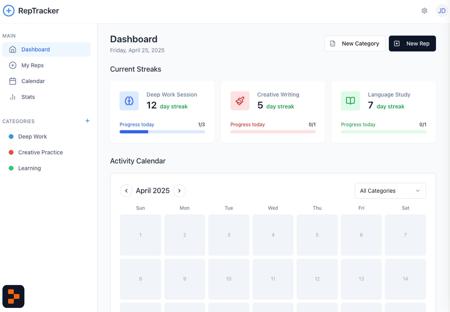
Task: Open My Reps in the sidebar
Action: click(46, 65)
